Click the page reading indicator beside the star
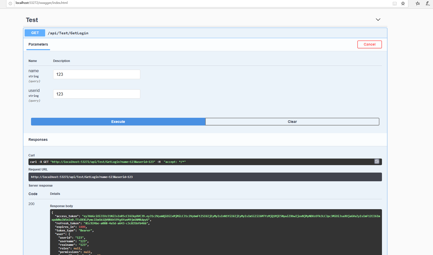433x255 pixels. (395, 4)
